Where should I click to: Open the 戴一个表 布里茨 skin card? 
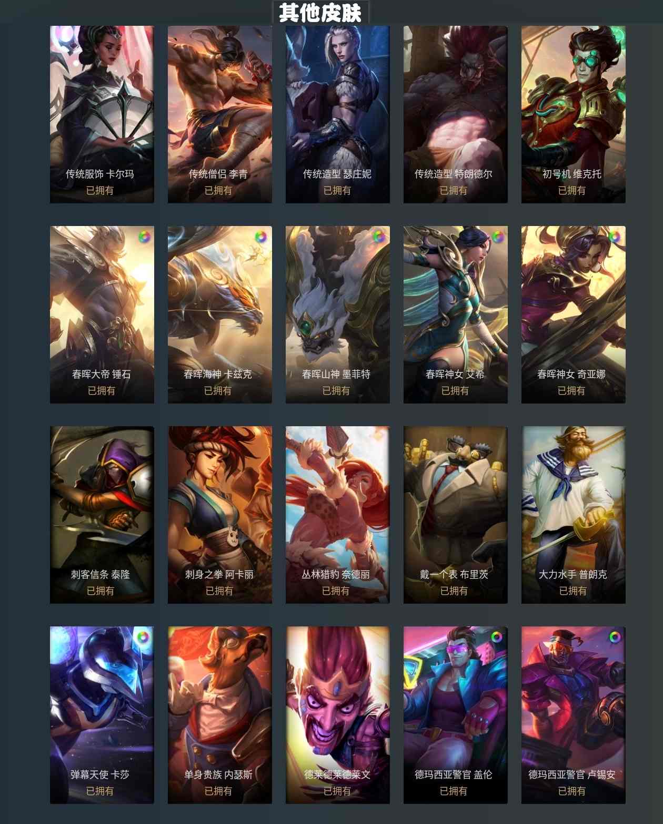click(456, 515)
